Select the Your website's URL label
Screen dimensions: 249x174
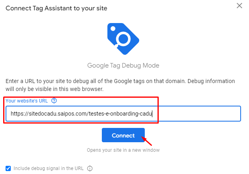27,101
